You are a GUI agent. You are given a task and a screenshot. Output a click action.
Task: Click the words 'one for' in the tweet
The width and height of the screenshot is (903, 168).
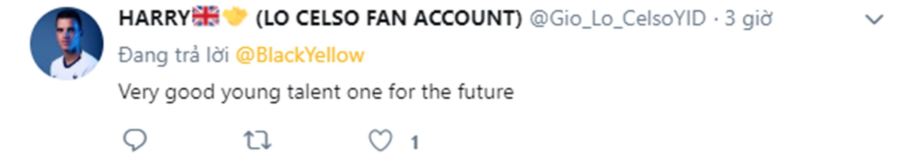coord(381,92)
